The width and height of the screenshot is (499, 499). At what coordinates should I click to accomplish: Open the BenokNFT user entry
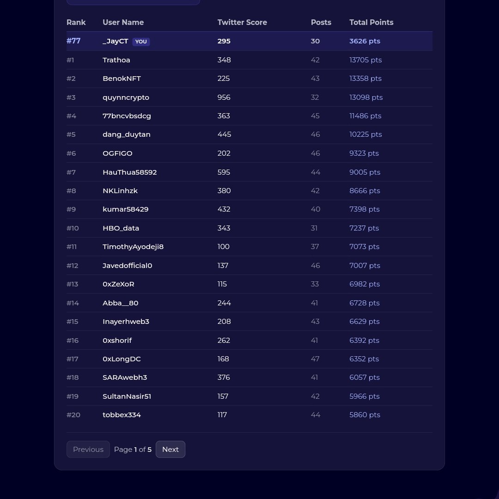tap(122, 78)
